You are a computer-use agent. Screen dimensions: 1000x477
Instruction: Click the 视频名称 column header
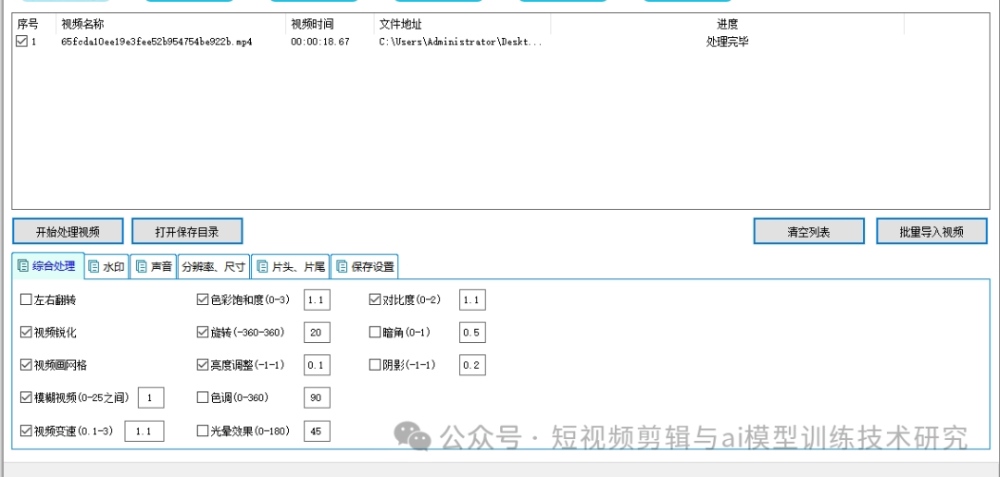pyautogui.click(x=171, y=25)
